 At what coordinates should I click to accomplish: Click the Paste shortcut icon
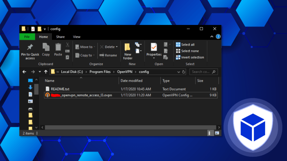click(68, 57)
